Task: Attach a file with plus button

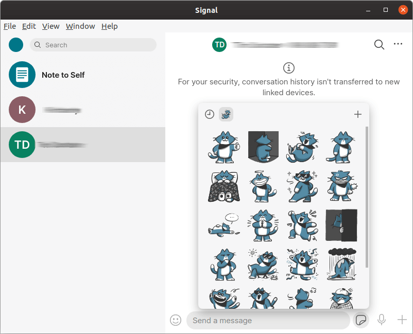Action: 402,320
